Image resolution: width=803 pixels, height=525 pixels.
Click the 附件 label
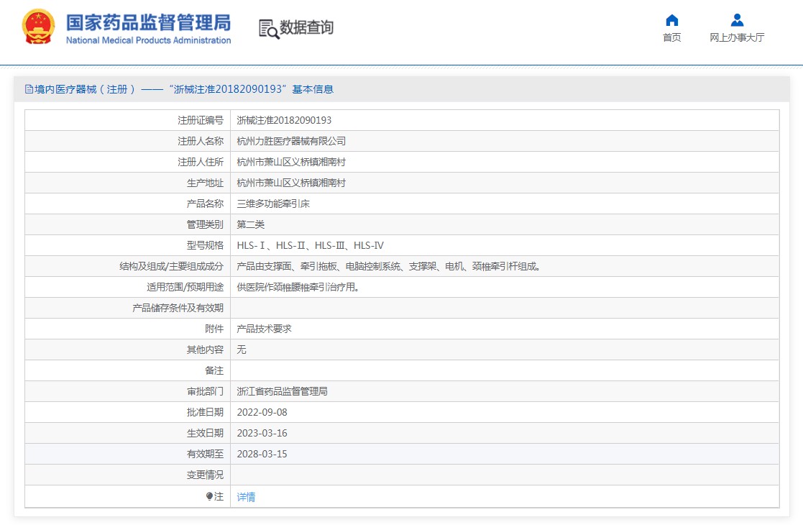point(214,329)
